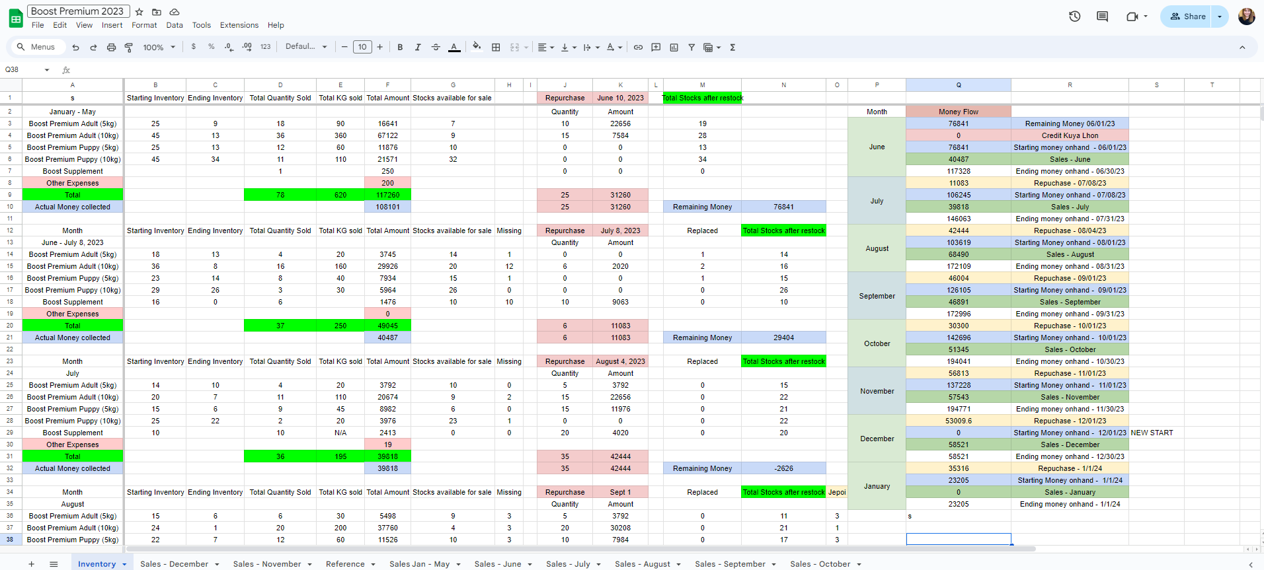The height and width of the screenshot is (570, 1264).
Task: Click the undo arrow
Action: [76, 47]
